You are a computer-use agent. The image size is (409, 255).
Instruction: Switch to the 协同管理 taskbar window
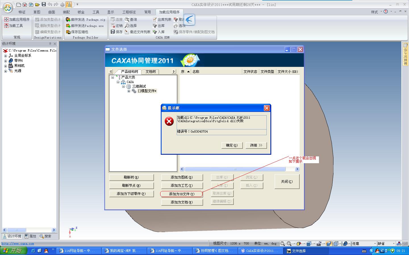click(x=215, y=251)
